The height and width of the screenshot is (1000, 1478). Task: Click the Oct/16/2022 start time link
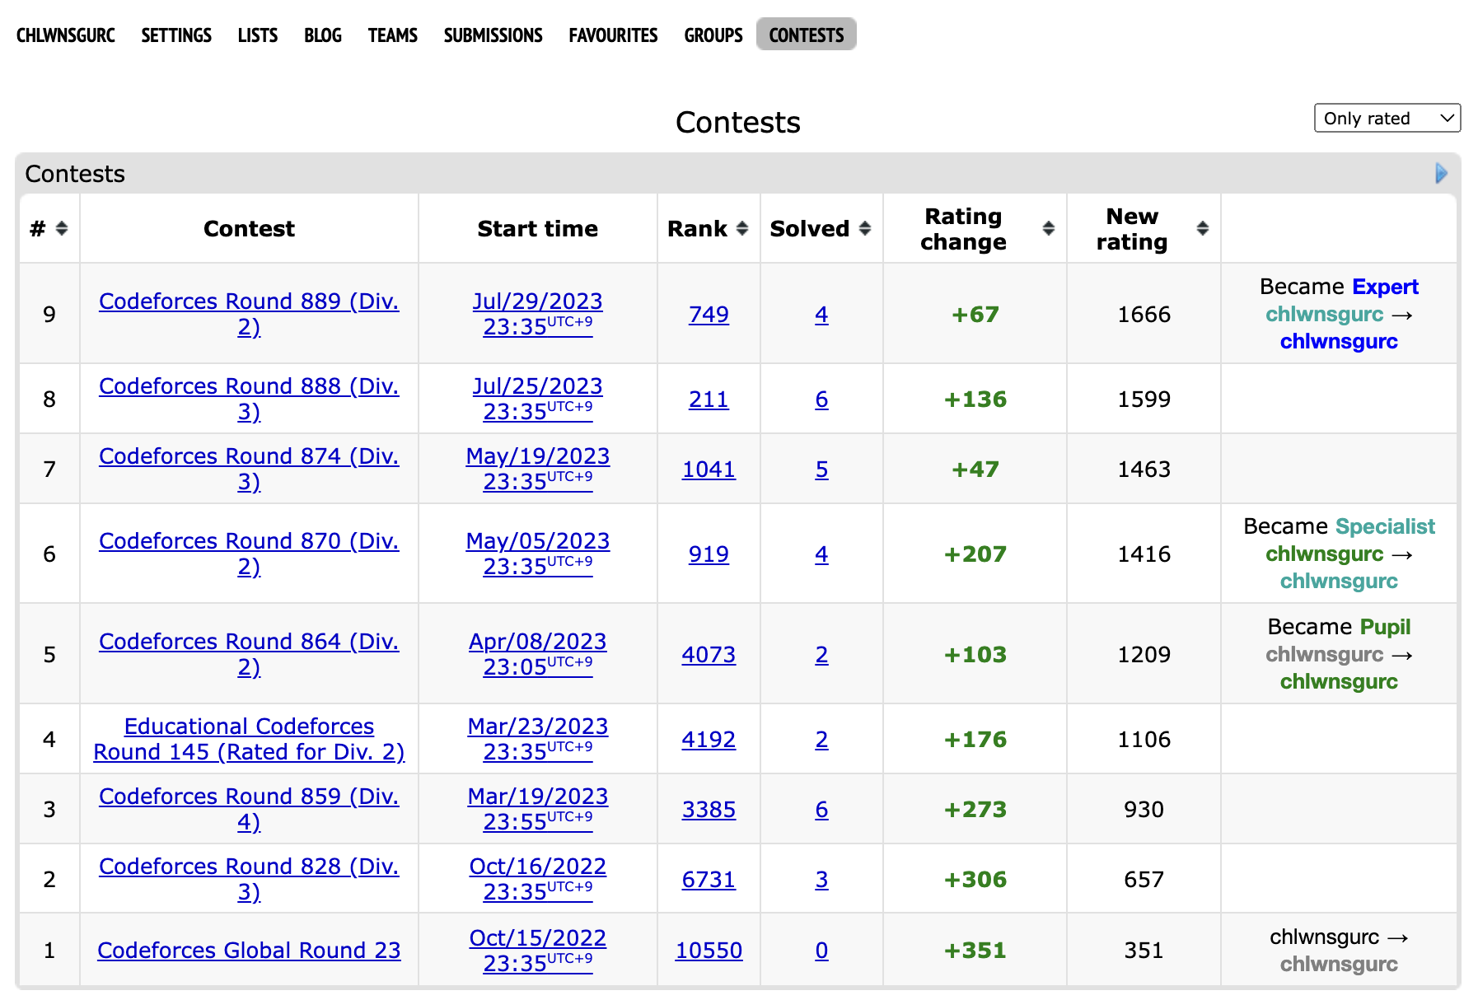tap(538, 879)
